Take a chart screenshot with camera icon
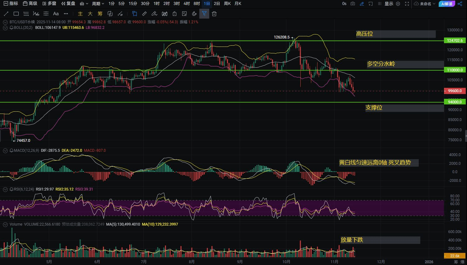 [x=353, y=4]
